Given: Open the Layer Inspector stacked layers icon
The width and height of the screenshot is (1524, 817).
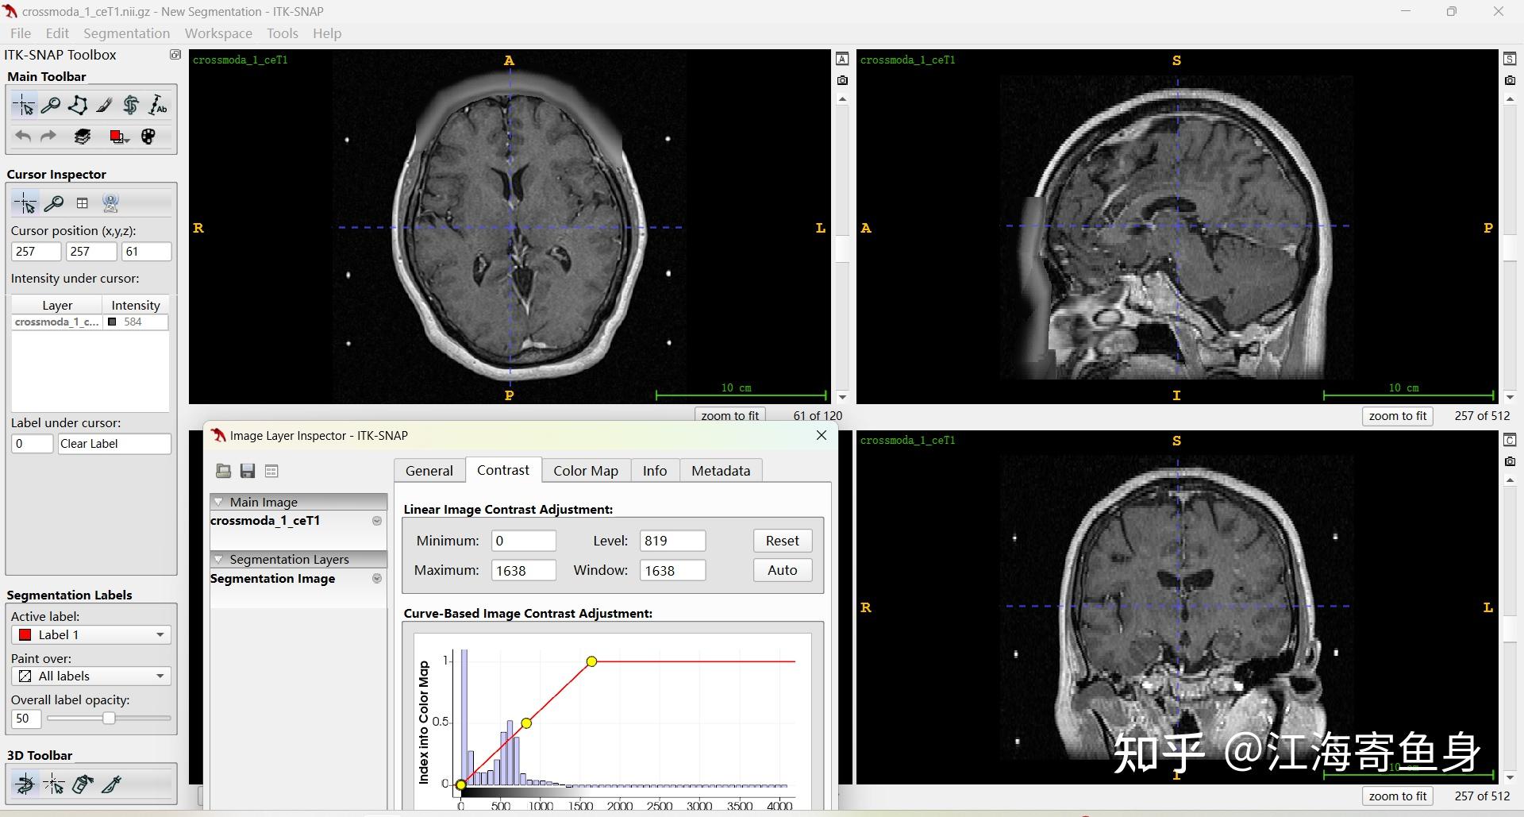Looking at the screenshot, I should (x=83, y=137).
